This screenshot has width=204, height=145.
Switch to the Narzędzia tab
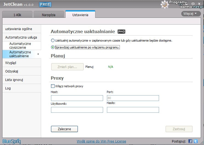pos(49,15)
